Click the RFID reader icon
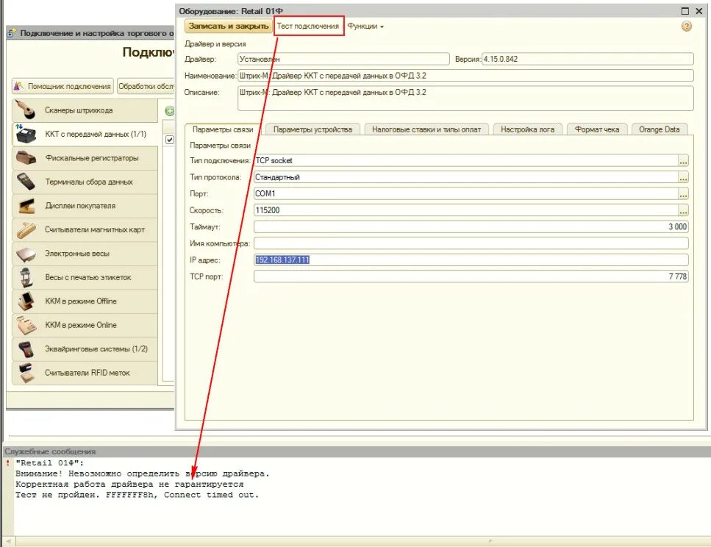Viewport: 711px width, 547px height. click(26, 373)
